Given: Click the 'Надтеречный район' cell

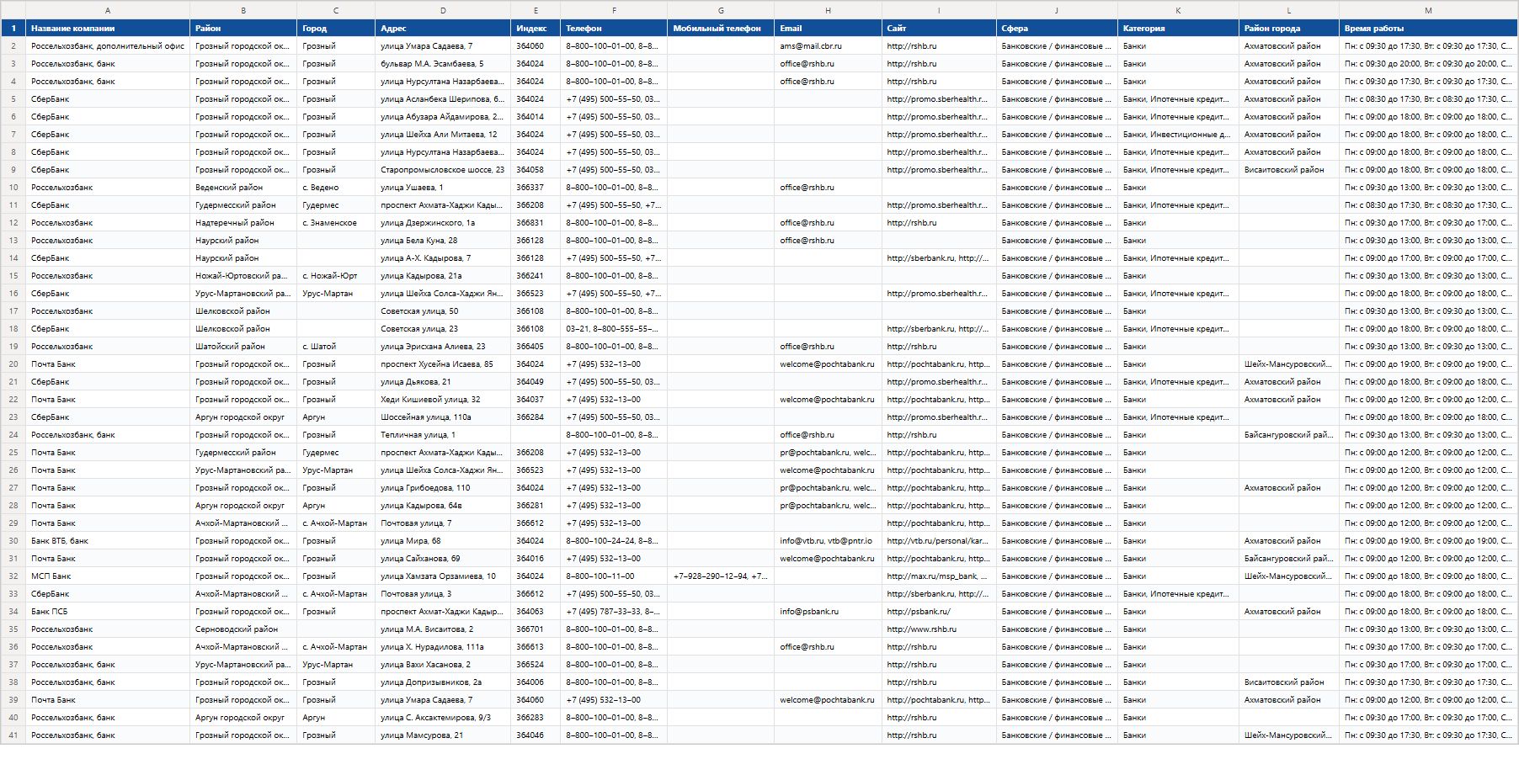Looking at the screenshot, I should tap(243, 223).
